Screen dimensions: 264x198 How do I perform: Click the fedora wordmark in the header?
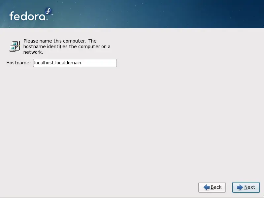[x=27, y=16]
